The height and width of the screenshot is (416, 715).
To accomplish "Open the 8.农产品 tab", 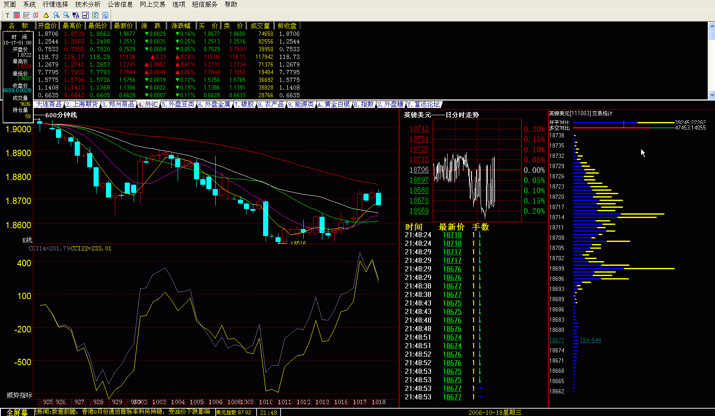I will pyautogui.click(x=271, y=105).
